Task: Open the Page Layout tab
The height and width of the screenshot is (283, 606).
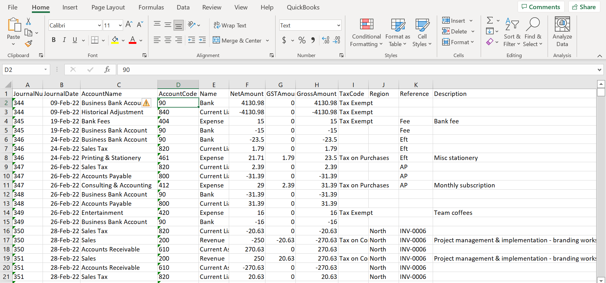Action: [108, 7]
